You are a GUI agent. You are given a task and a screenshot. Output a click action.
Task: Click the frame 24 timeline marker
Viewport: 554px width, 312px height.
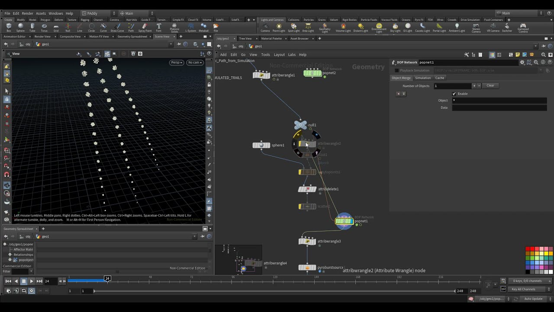(107, 279)
